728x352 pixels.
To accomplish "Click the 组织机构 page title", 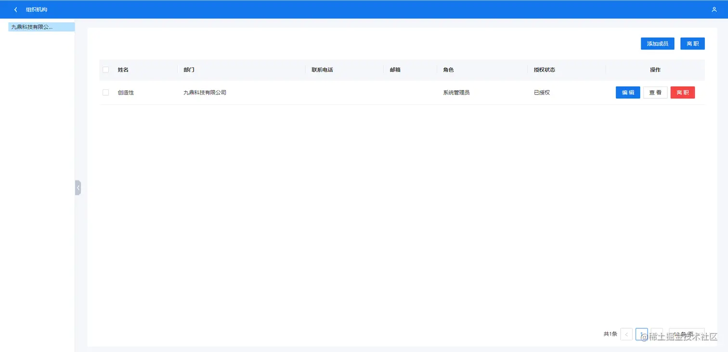I will click(37, 10).
